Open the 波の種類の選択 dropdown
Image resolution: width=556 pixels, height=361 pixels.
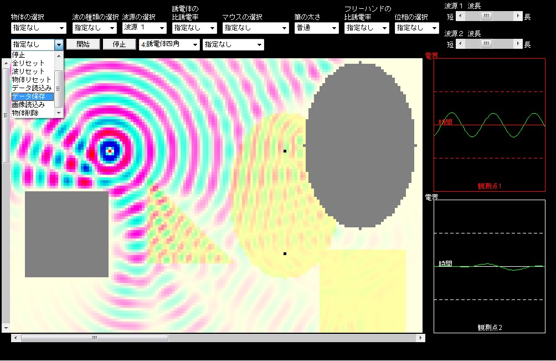coord(94,28)
